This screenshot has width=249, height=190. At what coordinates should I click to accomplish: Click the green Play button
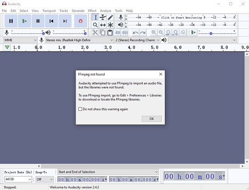click(24, 21)
